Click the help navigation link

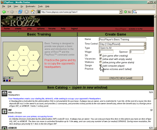click(63, 29)
